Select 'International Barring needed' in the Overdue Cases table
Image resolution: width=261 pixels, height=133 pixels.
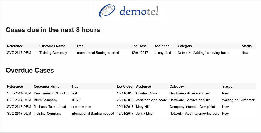tap(93, 114)
